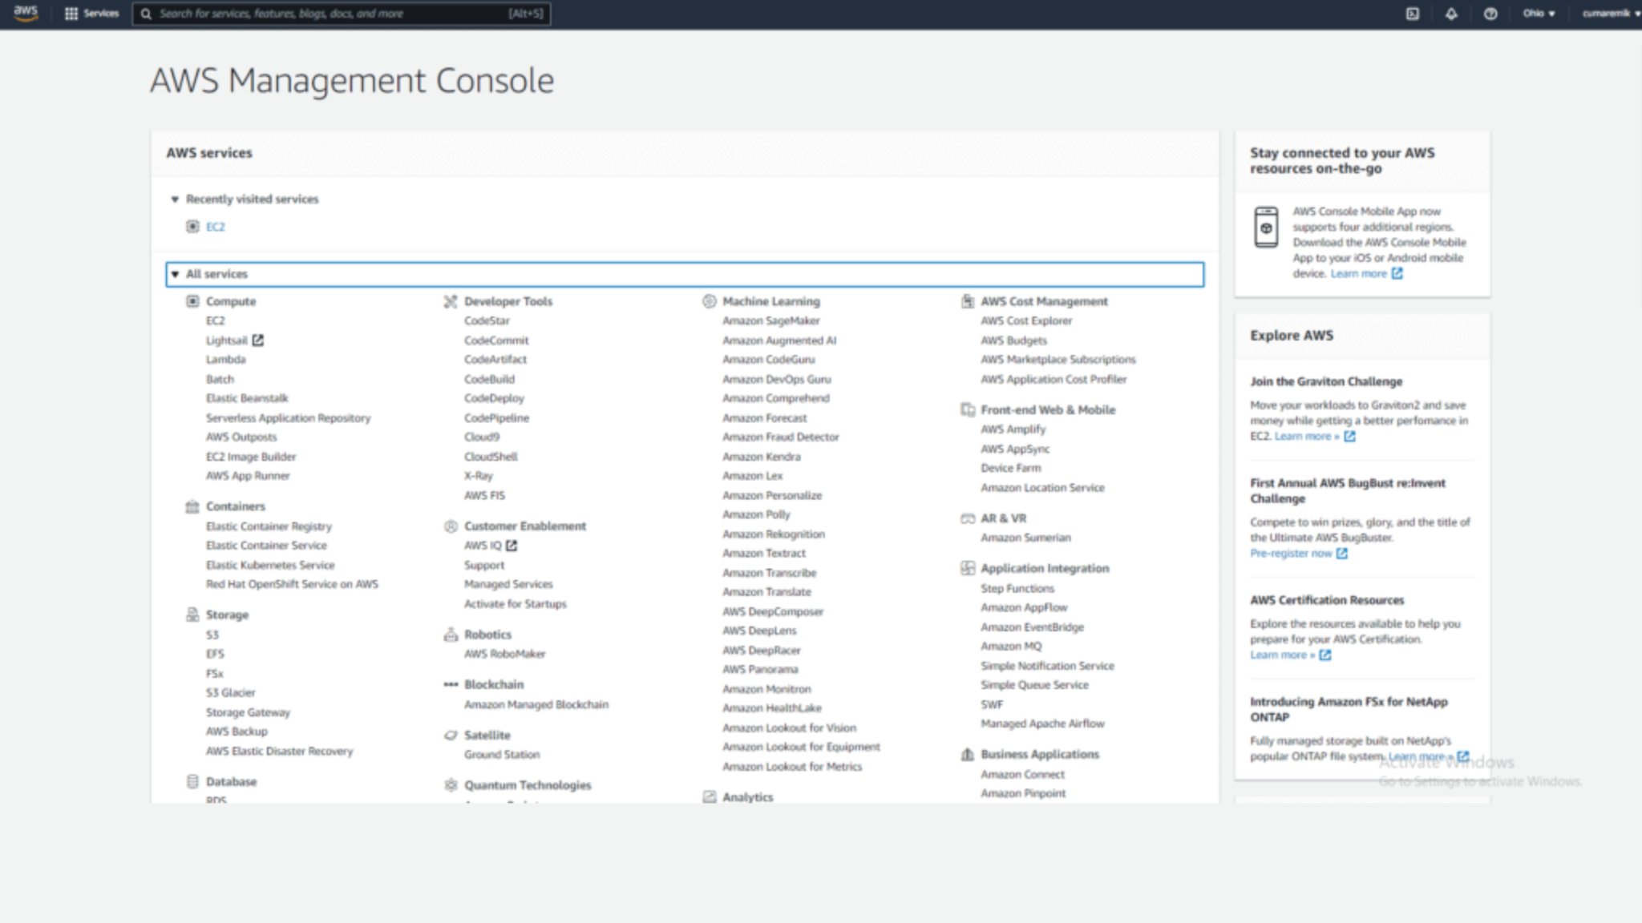Click the AWS Cost Management category icon
The image size is (1642, 923).
click(968, 301)
